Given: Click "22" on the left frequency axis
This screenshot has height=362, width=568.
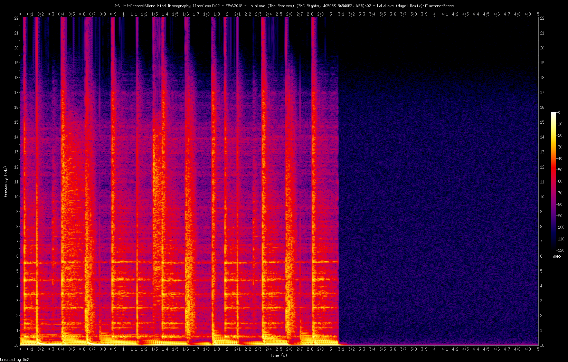Looking at the screenshot, I should pyautogui.click(x=16, y=18).
